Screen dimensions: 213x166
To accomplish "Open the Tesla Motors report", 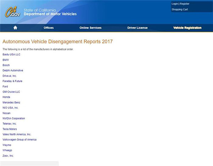I will click(10, 129).
